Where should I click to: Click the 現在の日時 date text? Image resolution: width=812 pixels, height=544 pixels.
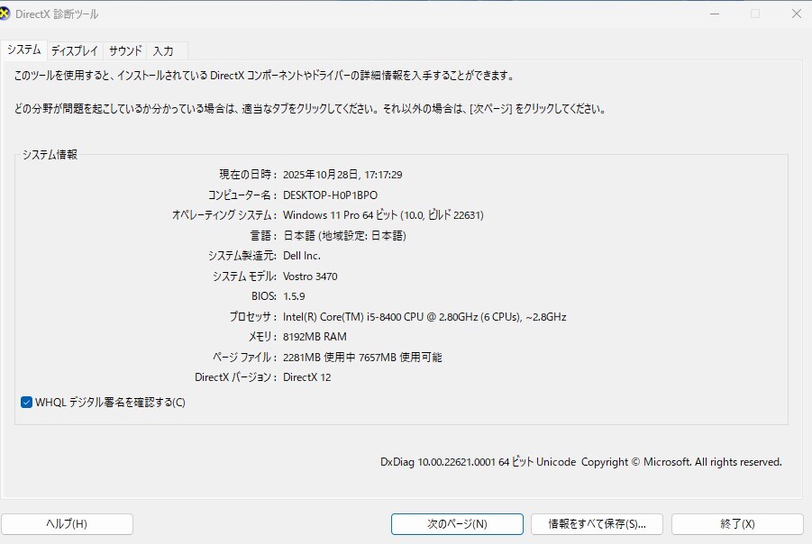(346, 174)
